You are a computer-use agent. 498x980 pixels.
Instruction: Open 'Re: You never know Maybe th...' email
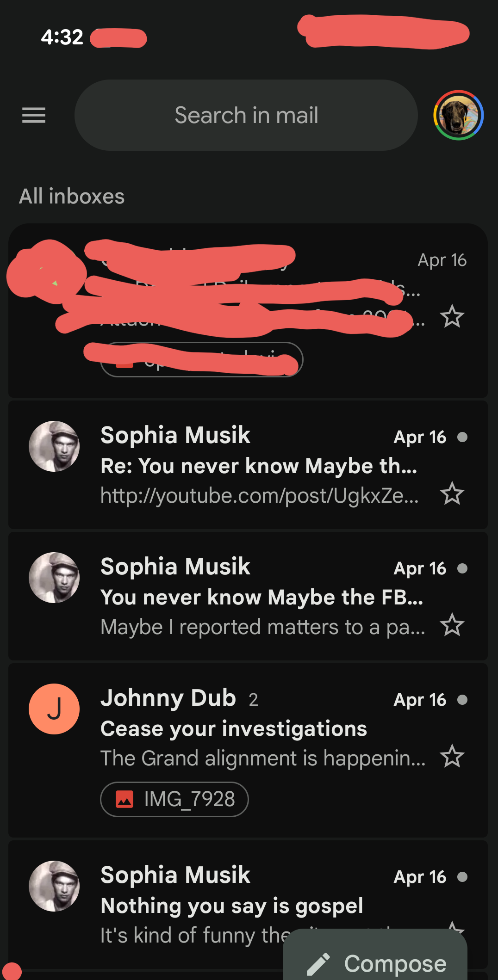pyautogui.click(x=259, y=466)
